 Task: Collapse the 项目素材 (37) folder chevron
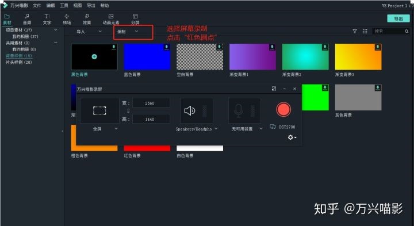pos(55,30)
